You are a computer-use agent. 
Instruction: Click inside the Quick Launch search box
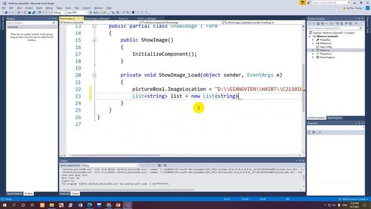tap(331, 2)
